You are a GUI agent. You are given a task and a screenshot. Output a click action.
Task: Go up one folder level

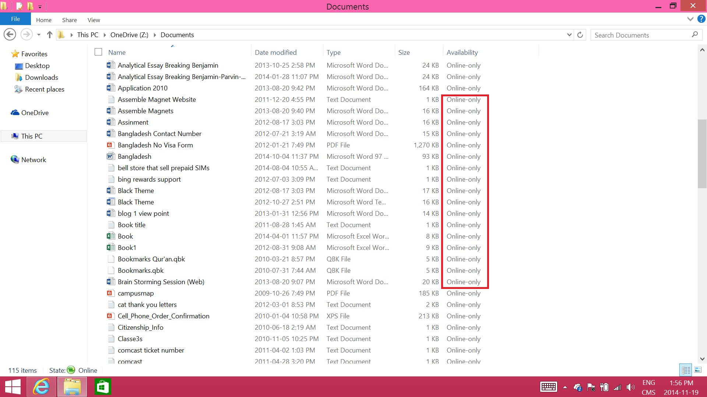coord(50,35)
